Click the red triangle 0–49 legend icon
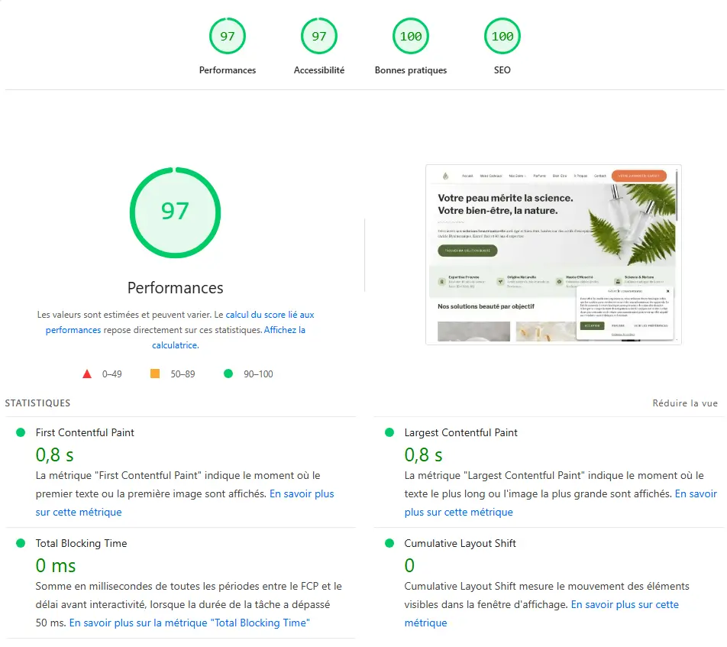 (87, 374)
